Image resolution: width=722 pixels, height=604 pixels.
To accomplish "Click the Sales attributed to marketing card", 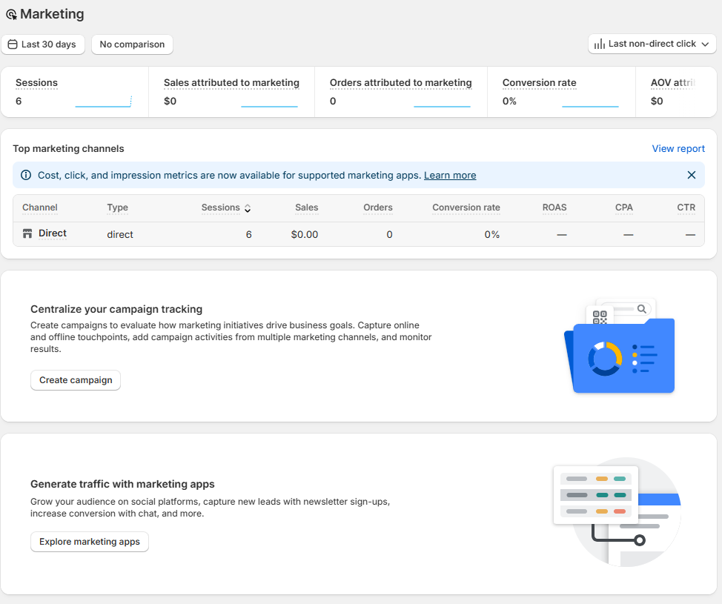I will 231,92.
